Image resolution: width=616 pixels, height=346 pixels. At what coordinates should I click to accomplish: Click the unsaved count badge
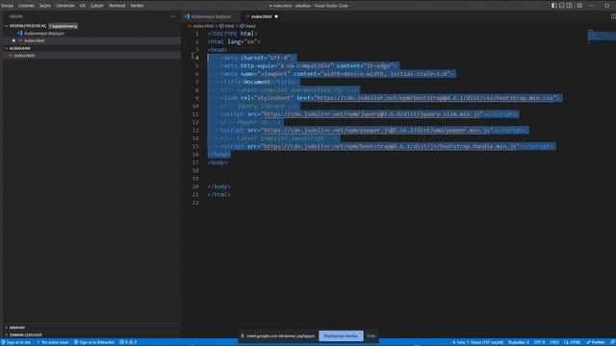coord(64,26)
